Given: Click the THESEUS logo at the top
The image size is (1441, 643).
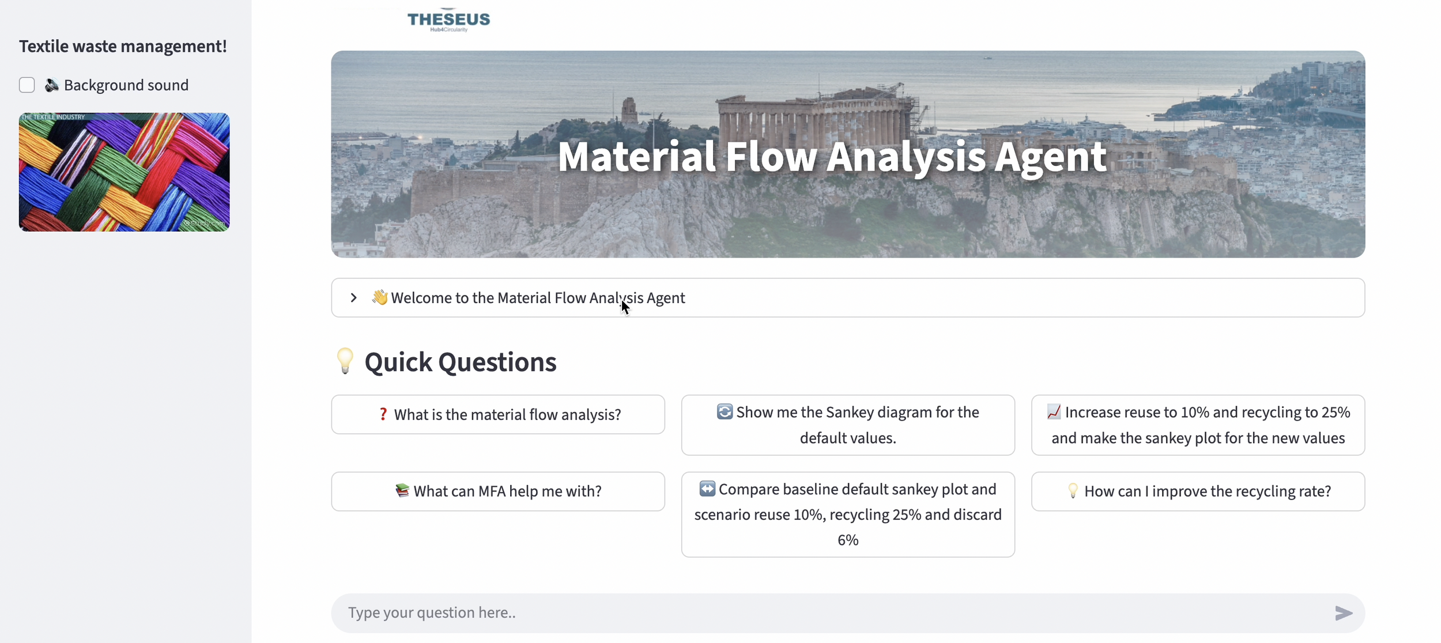Looking at the screenshot, I should pyautogui.click(x=448, y=20).
